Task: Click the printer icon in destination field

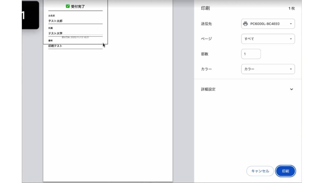Action: (245, 24)
